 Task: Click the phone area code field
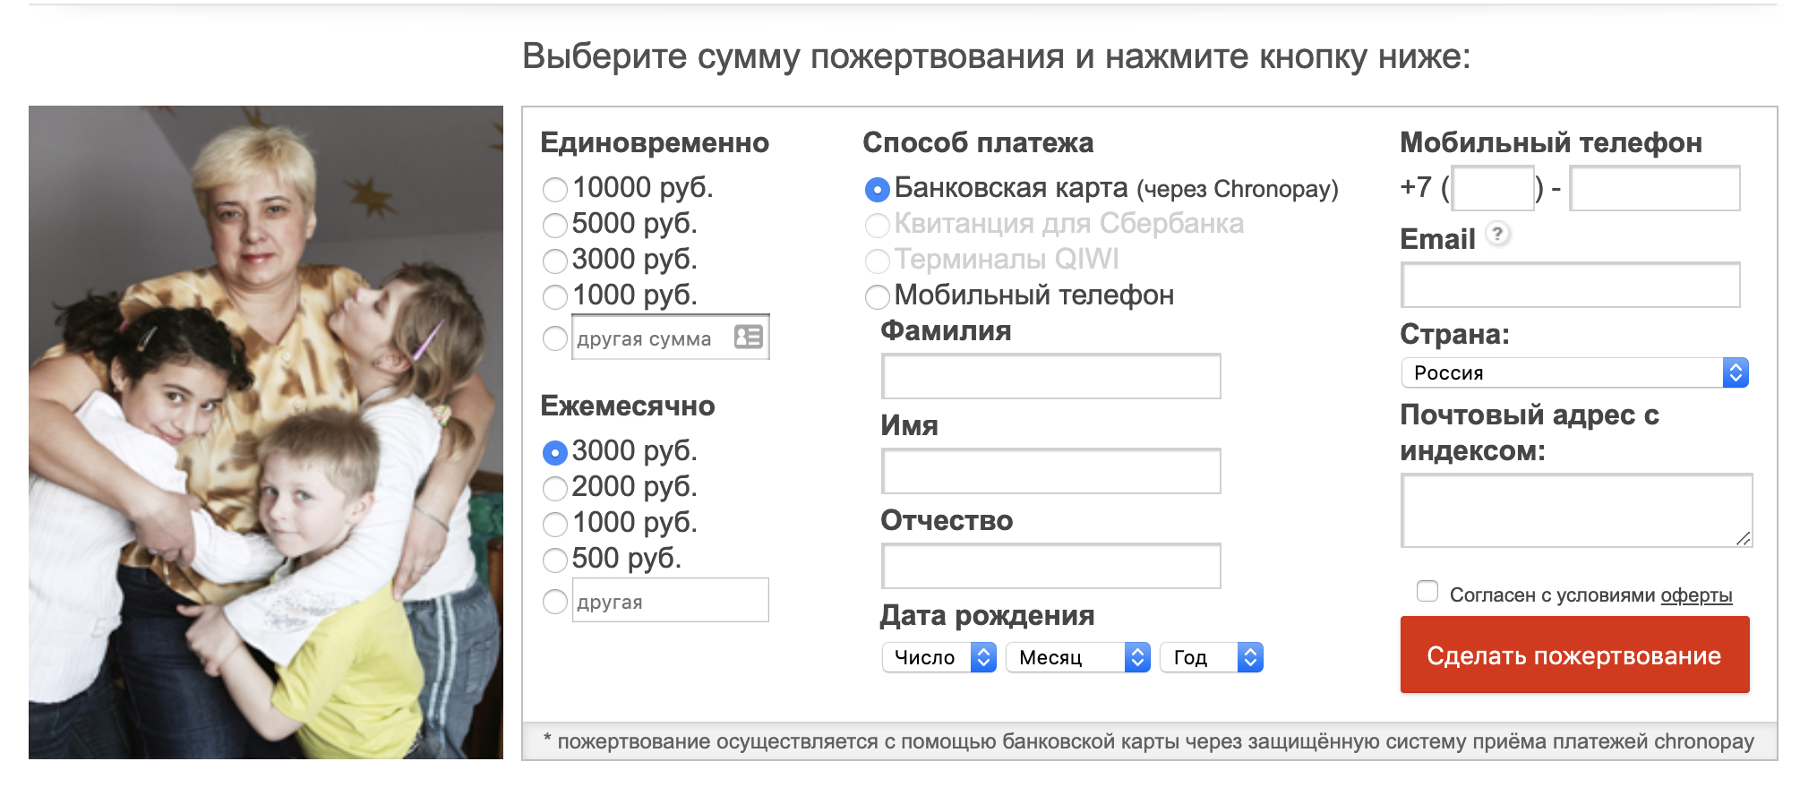[1492, 189]
